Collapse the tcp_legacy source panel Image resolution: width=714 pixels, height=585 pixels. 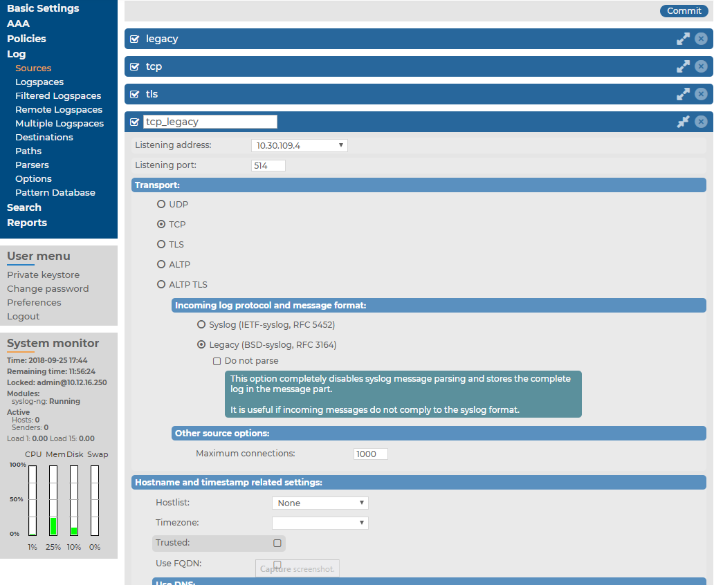tap(683, 122)
